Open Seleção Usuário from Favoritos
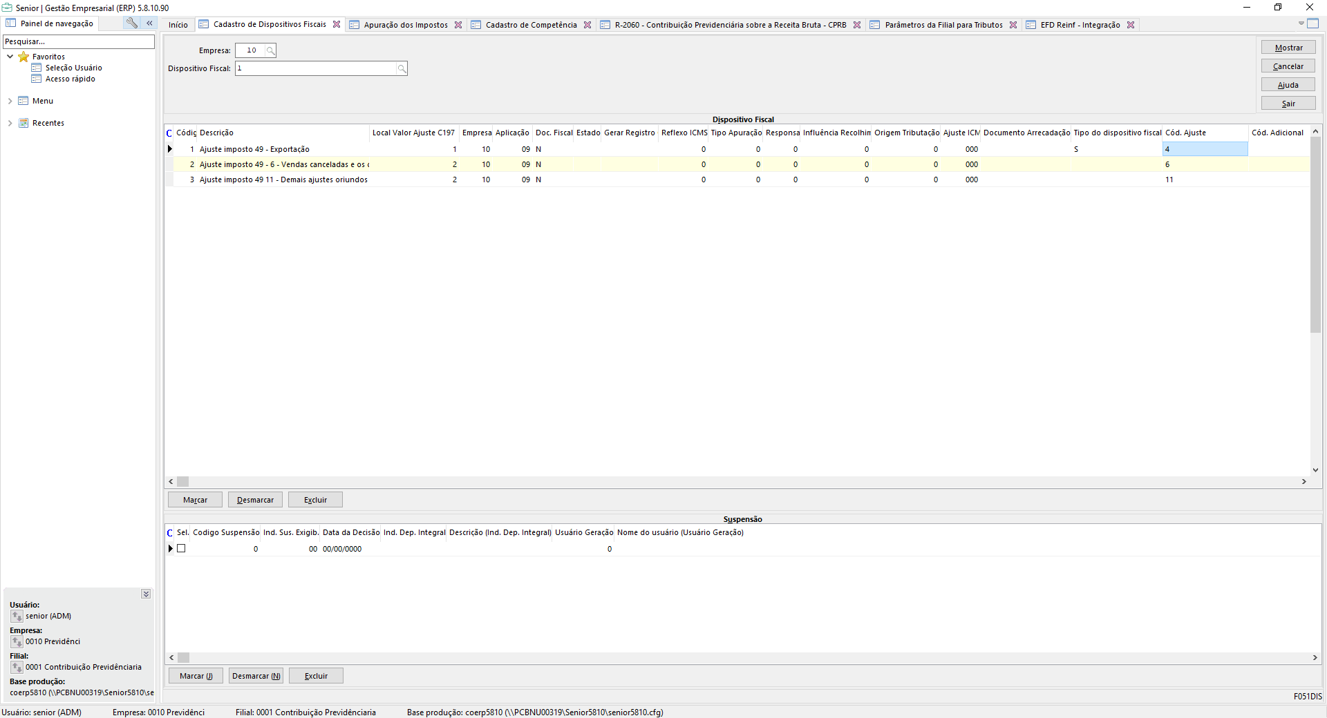1327x718 pixels. click(x=73, y=68)
